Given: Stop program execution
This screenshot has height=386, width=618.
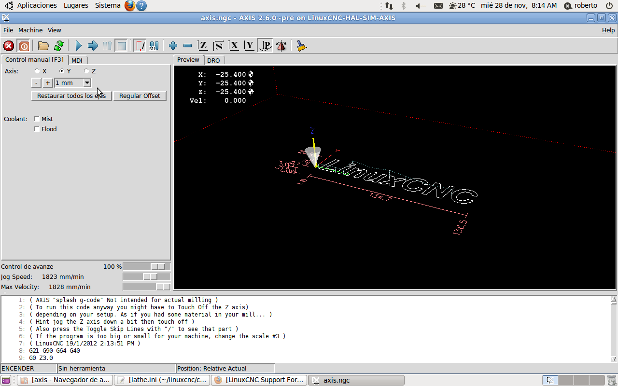Looking at the screenshot, I should (122, 46).
